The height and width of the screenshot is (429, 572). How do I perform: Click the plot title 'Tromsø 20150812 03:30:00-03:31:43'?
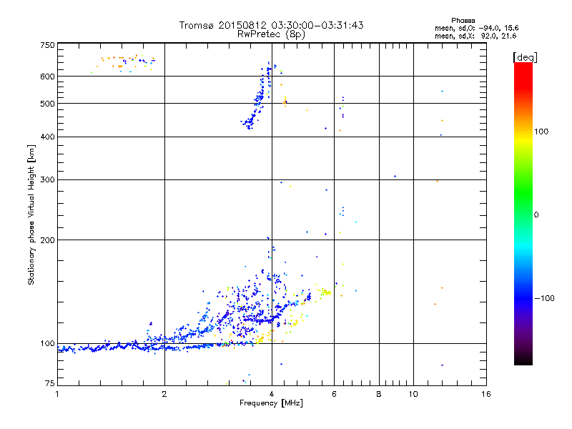click(271, 25)
